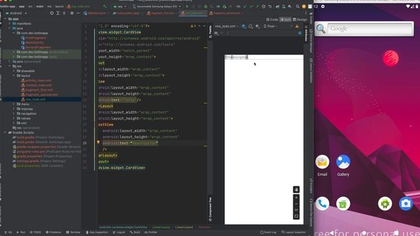Open the Email app on emulator

(322, 162)
